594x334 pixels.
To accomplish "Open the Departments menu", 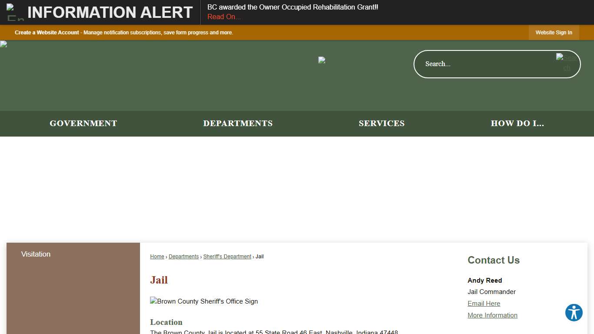I will (238, 124).
